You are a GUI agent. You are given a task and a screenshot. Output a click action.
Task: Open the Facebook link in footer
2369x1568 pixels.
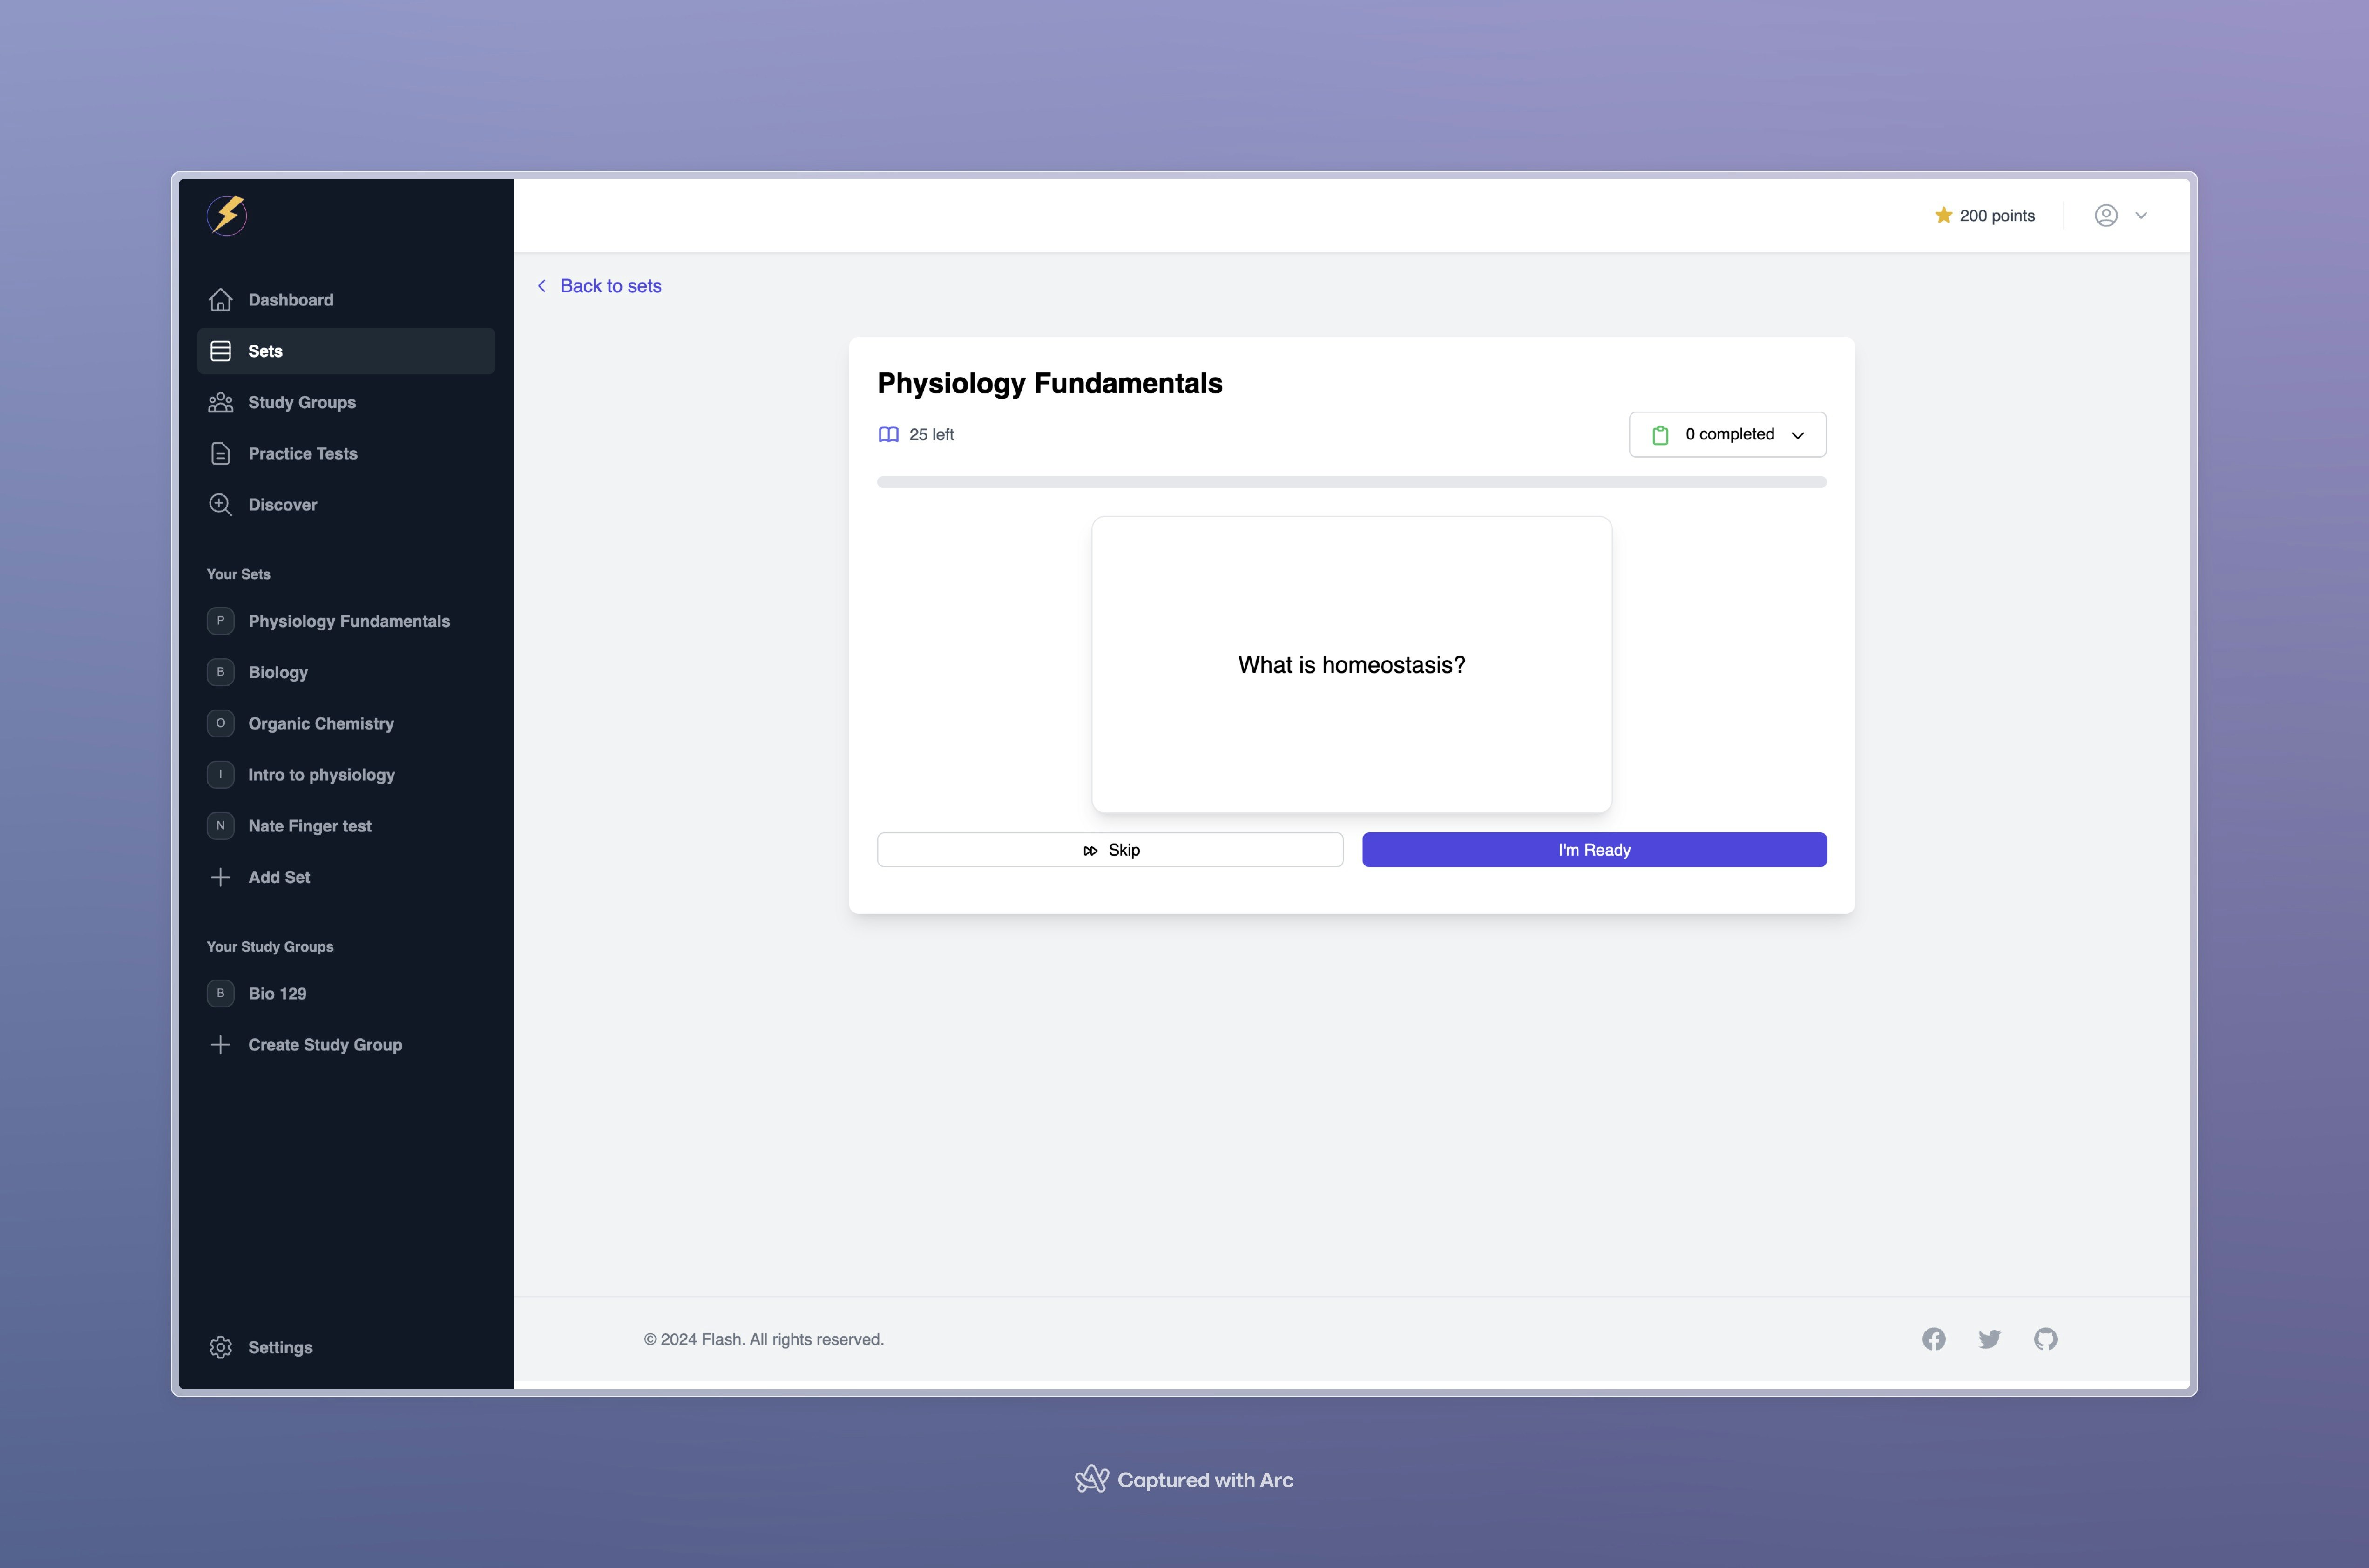(x=1933, y=1339)
